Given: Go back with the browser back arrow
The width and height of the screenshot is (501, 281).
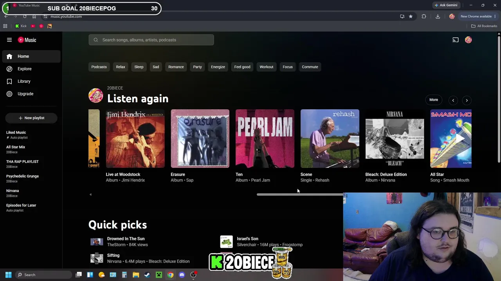Looking at the screenshot, I should tap(6, 16).
